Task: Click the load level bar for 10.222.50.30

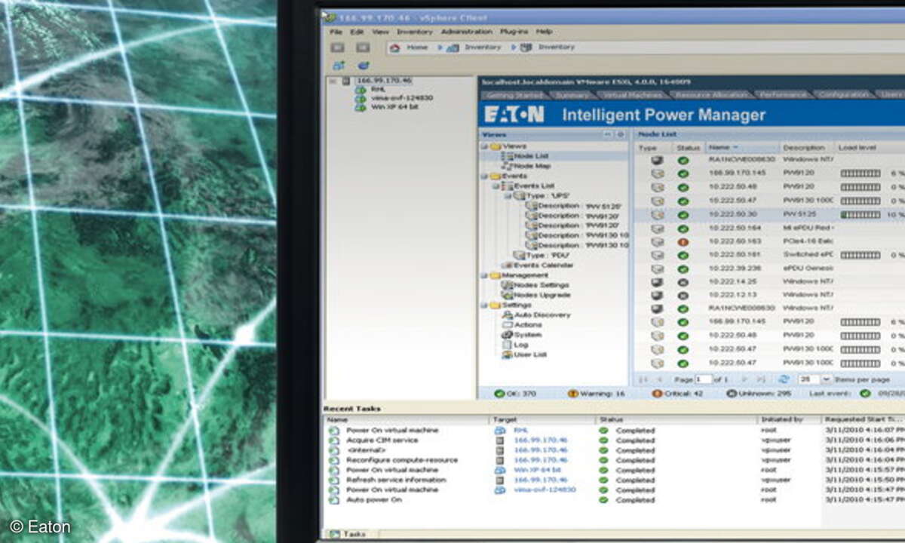Action: 861,215
